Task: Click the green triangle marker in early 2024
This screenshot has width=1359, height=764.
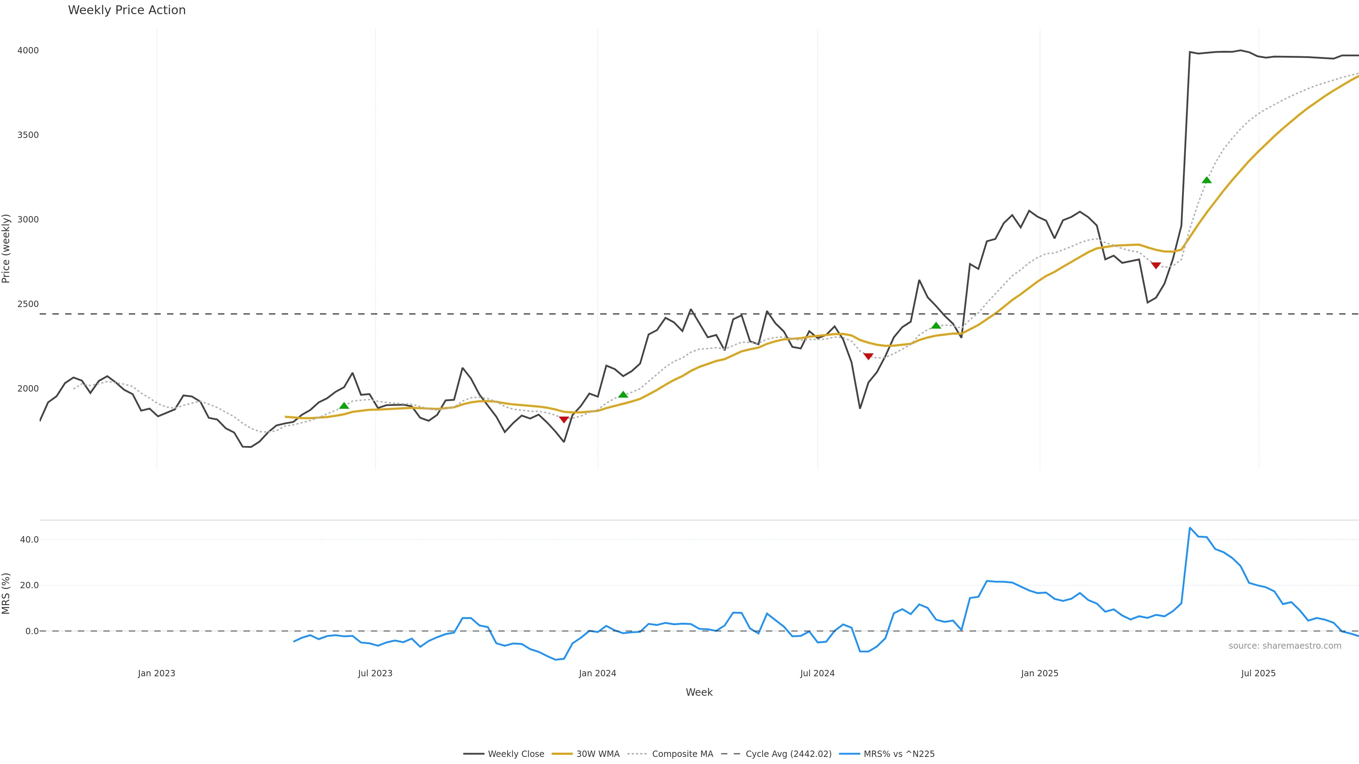Action: pos(623,394)
